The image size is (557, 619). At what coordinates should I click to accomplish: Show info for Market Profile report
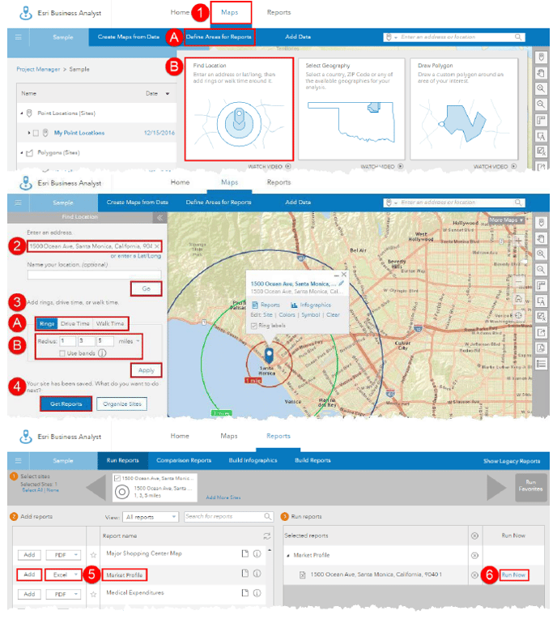pyautogui.click(x=257, y=573)
